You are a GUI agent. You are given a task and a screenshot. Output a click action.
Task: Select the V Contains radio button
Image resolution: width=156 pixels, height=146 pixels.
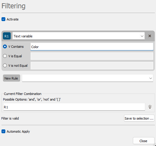tap(5, 47)
